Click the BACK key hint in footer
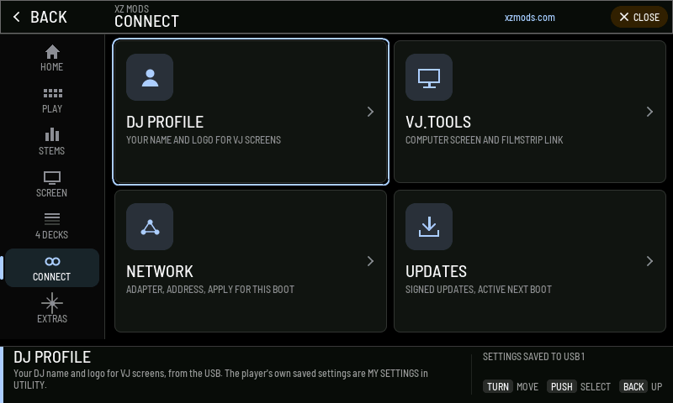Viewport: 673px width, 403px height. click(633, 387)
